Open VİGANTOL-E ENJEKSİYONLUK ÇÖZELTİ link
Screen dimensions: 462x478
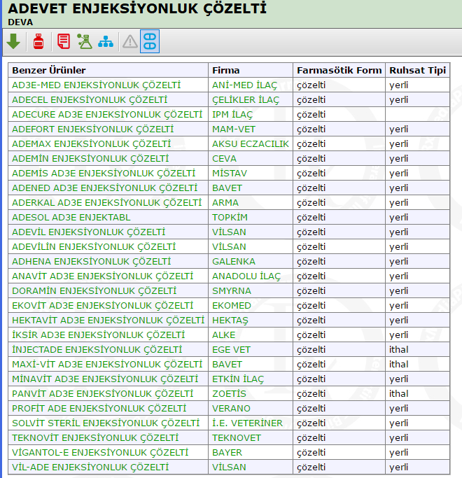(100, 452)
